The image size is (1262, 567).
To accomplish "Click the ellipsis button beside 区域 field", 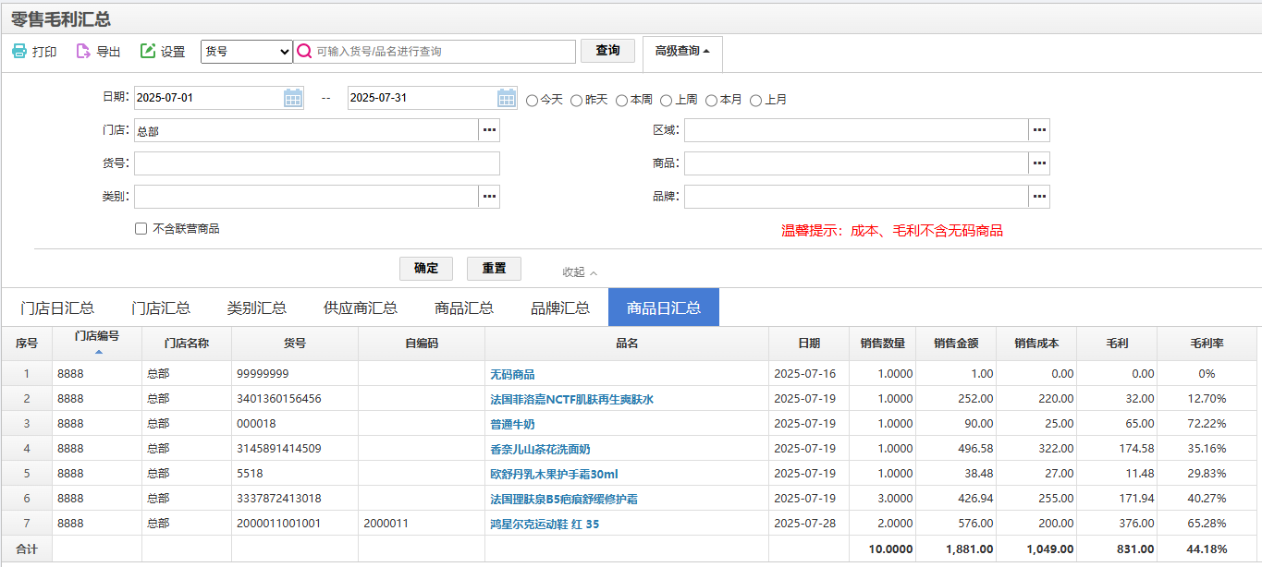I will pyautogui.click(x=1039, y=130).
